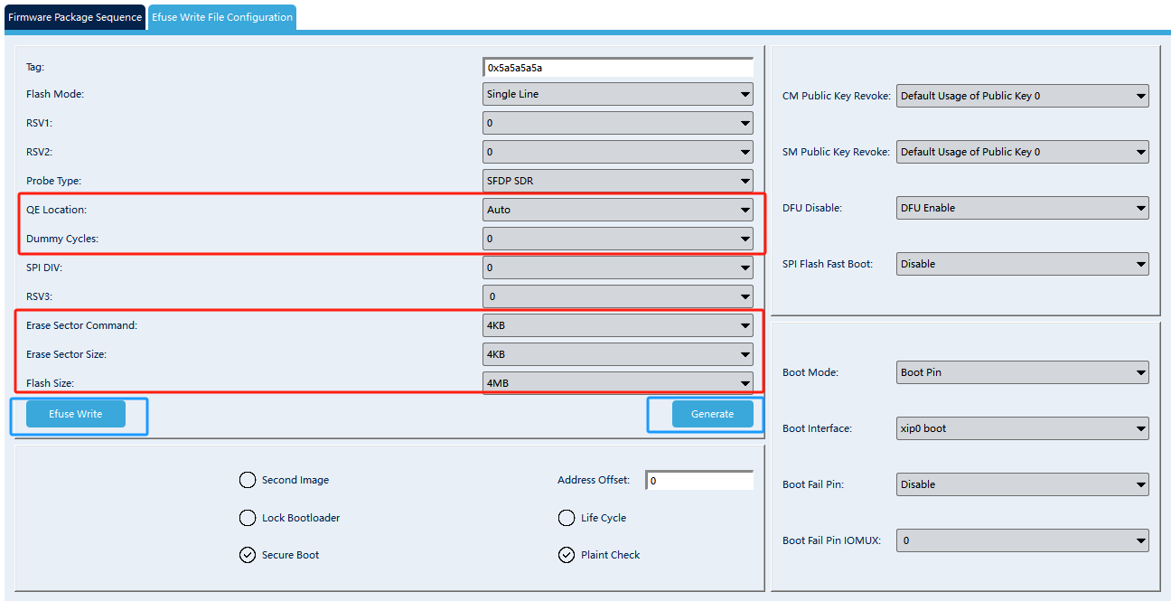This screenshot has height=601, width=1171.
Task: Click the Address Offset input field
Action: point(699,481)
